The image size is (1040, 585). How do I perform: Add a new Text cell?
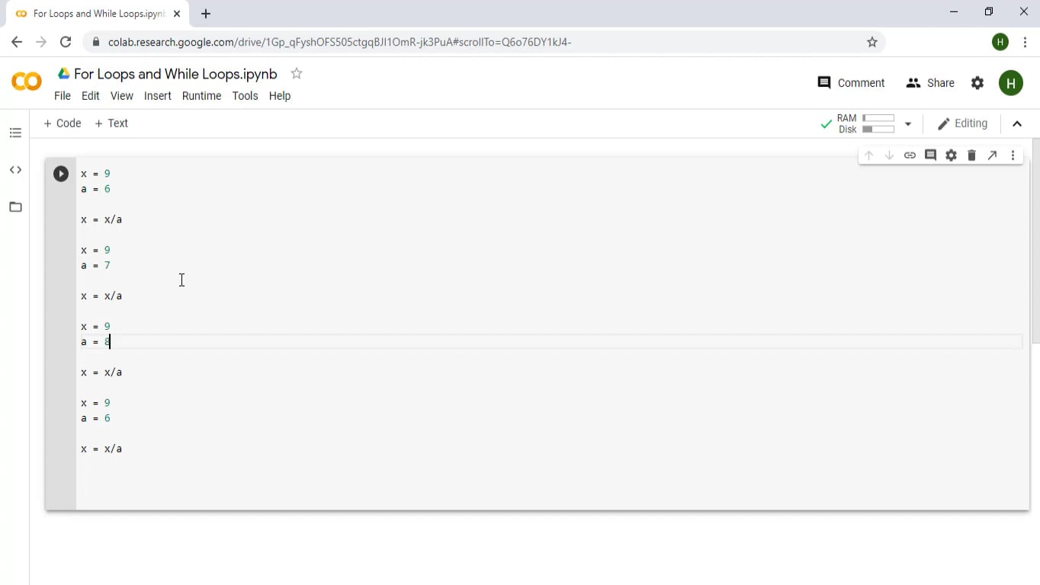111,123
